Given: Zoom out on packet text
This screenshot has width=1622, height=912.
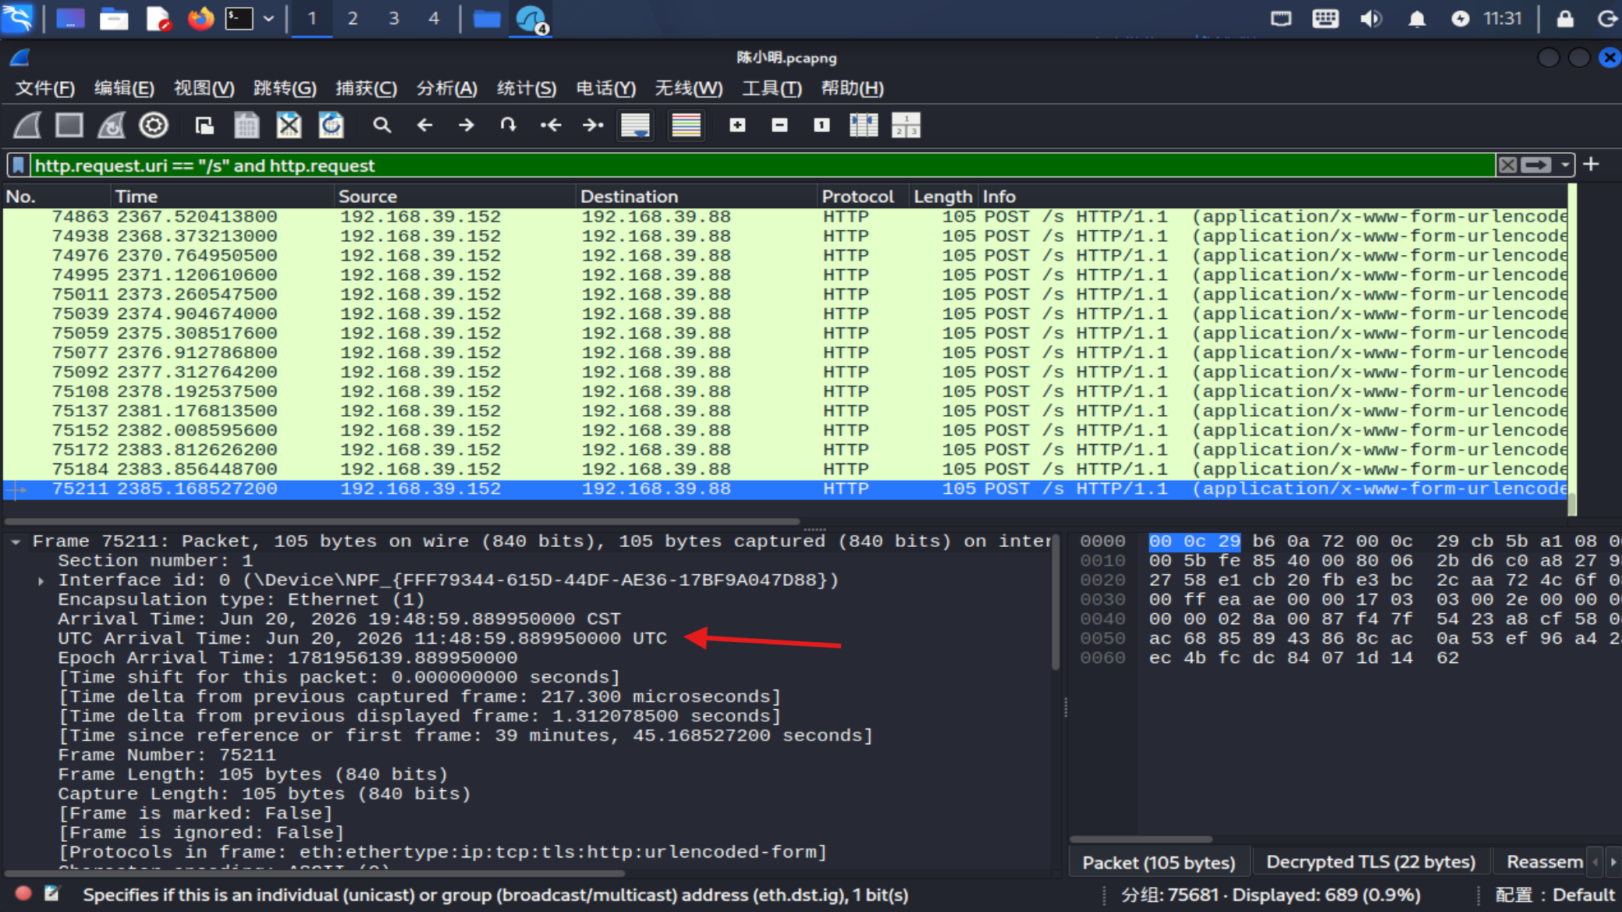Looking at the screenshot, I should tap(779, 125).
